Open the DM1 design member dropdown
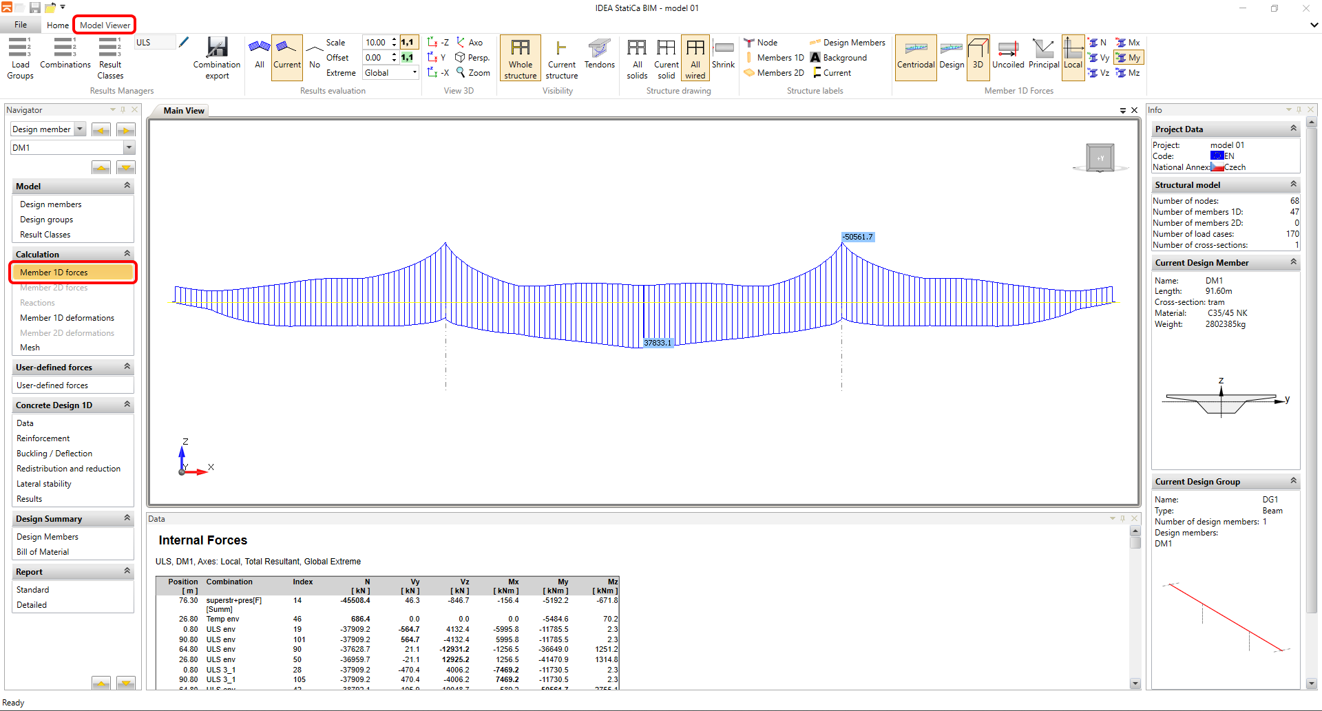Image resolution: width=1322 pixels, height=711 pixels. tap(129, 148)
